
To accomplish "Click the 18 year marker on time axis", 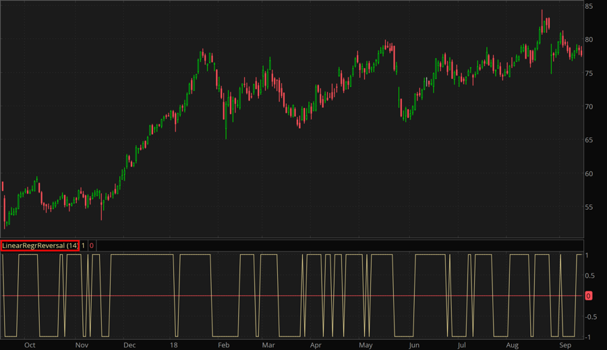I will click(x=175, y=345).
